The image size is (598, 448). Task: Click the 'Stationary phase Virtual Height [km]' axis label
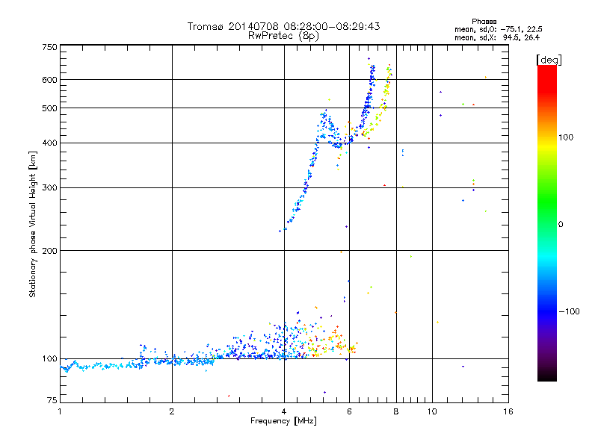(x=33, y=224)
